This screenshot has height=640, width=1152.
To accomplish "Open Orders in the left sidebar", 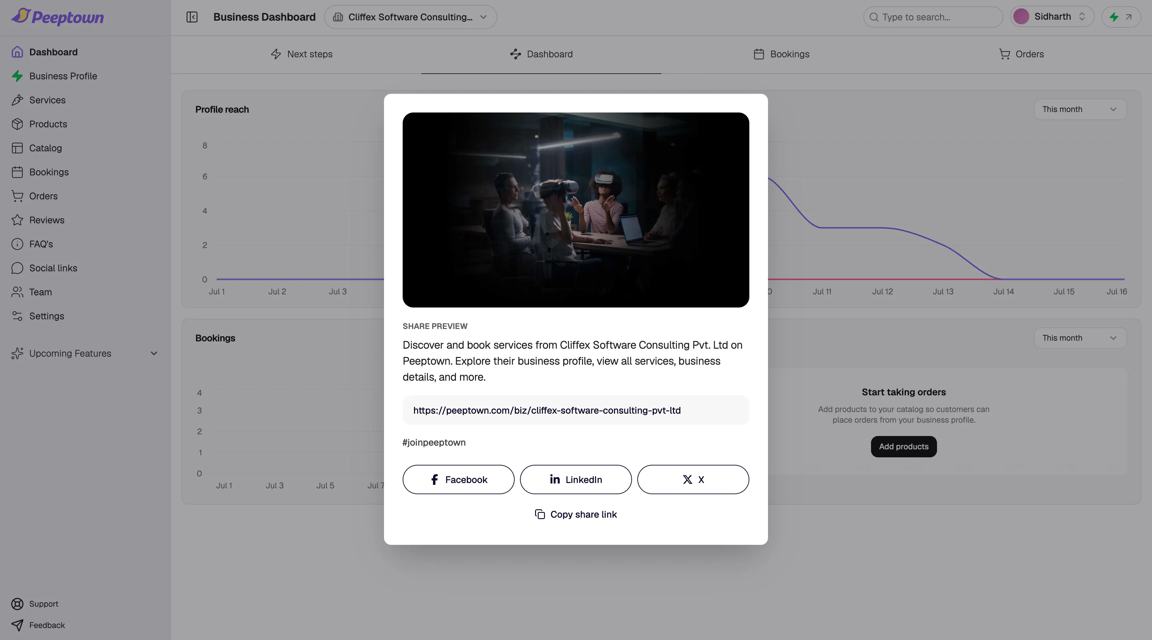I will (34, 196).
